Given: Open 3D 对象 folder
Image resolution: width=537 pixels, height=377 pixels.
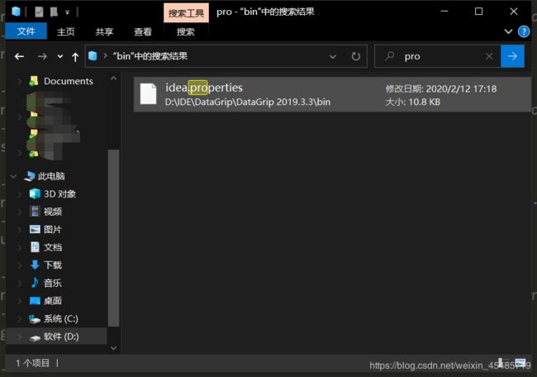Looking at the screenshot, I should [60, 194].
